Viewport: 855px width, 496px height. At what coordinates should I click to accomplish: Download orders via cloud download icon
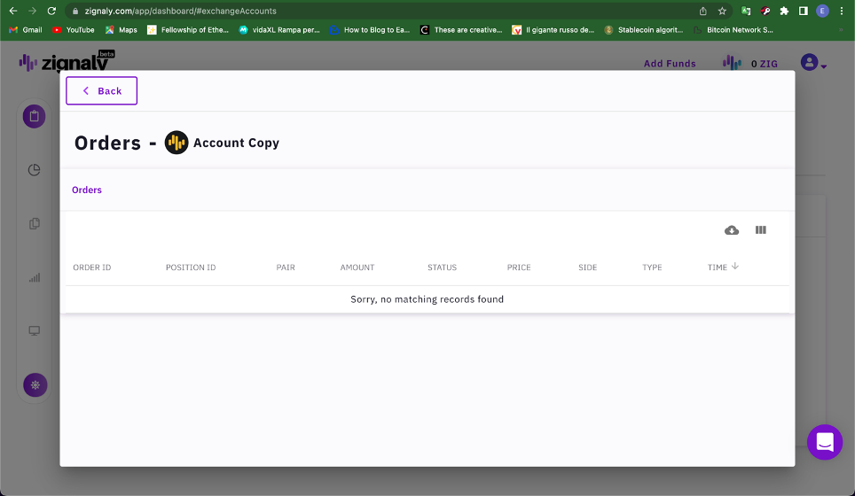(x=731, y=230)
